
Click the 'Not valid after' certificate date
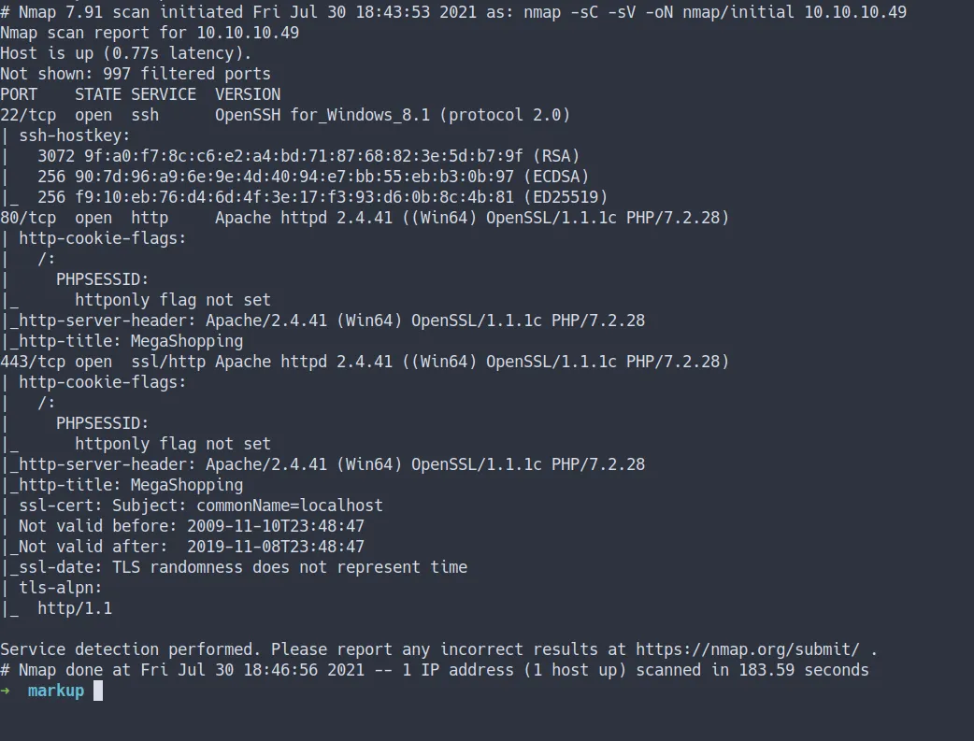[276, 547]
